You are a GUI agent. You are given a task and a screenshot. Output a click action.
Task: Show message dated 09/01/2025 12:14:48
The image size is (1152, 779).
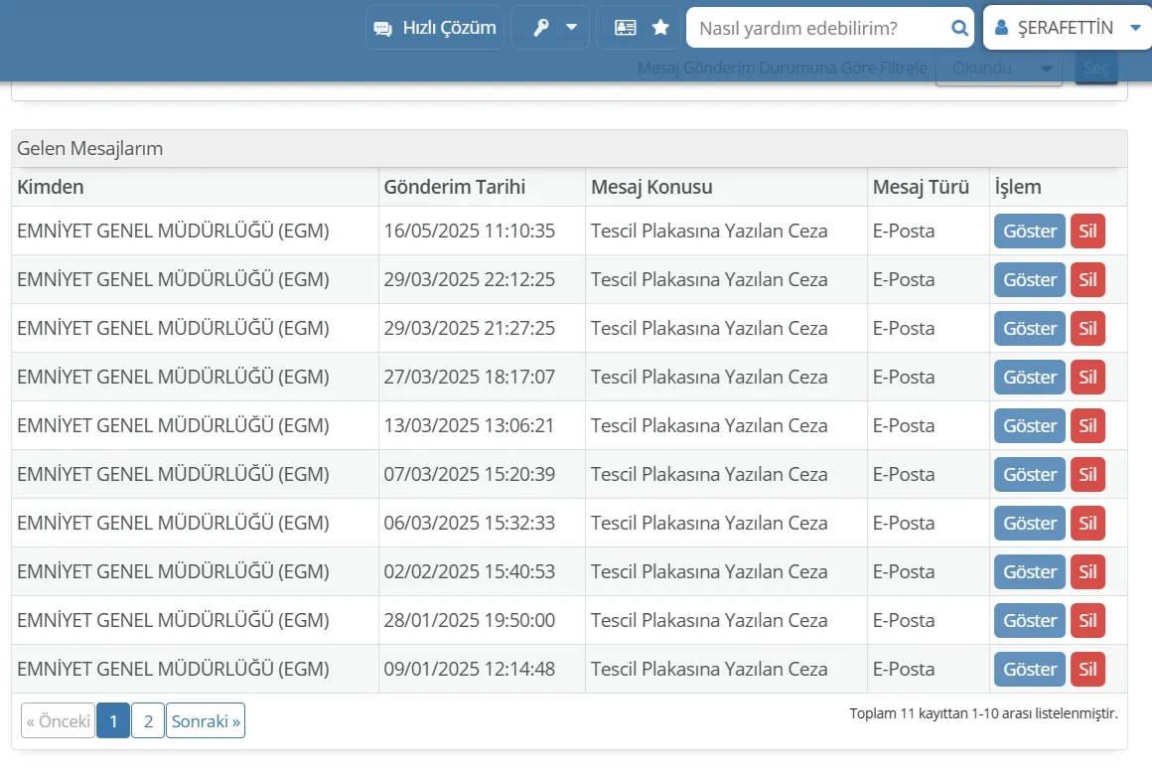1029,669
